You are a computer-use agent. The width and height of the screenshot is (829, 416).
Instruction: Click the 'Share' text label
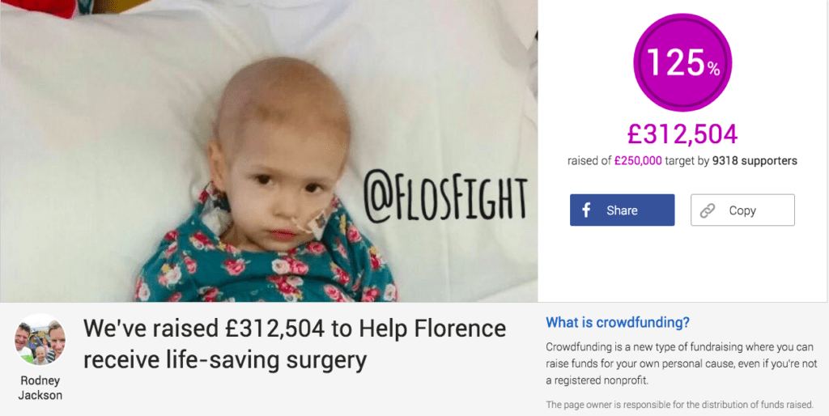(x=622, y=210)
